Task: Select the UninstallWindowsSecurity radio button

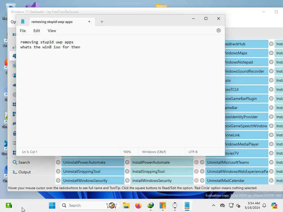Action: [58, 181]
